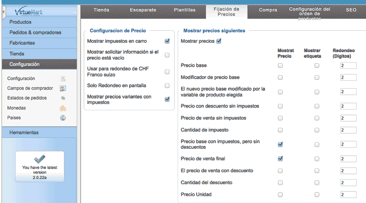
Task: Open the Compra tab
Action: [x=268, y=10]
